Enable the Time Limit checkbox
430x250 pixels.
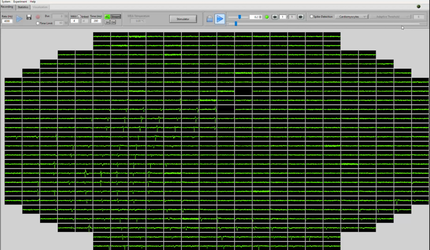tap(38, 23)
